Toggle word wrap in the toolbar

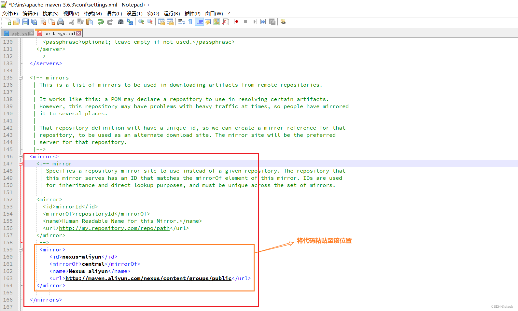(181, 22)
